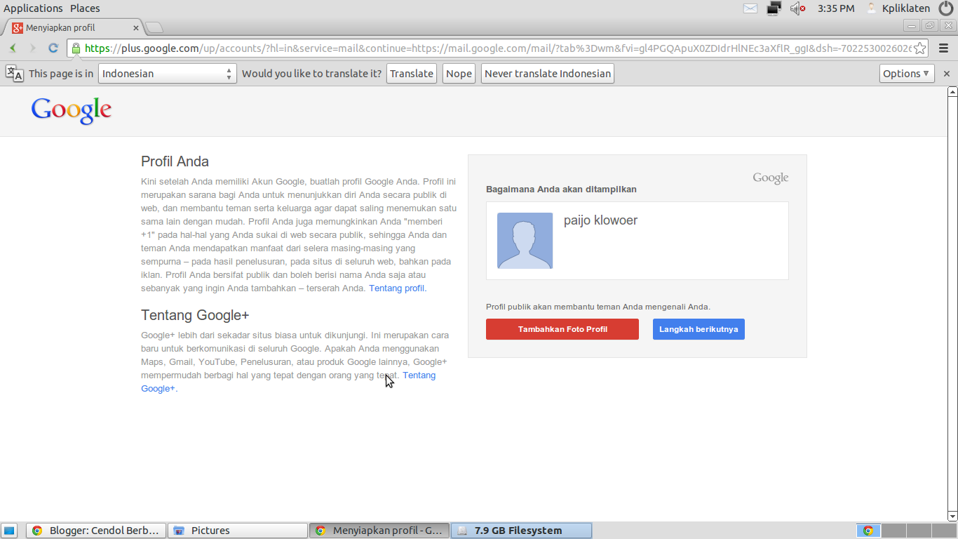Viewport: 958px width, 539px height.
Task: Click the Google logo
Action: (72, 110)
